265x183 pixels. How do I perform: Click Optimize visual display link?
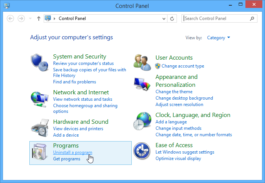pos(178,158)
